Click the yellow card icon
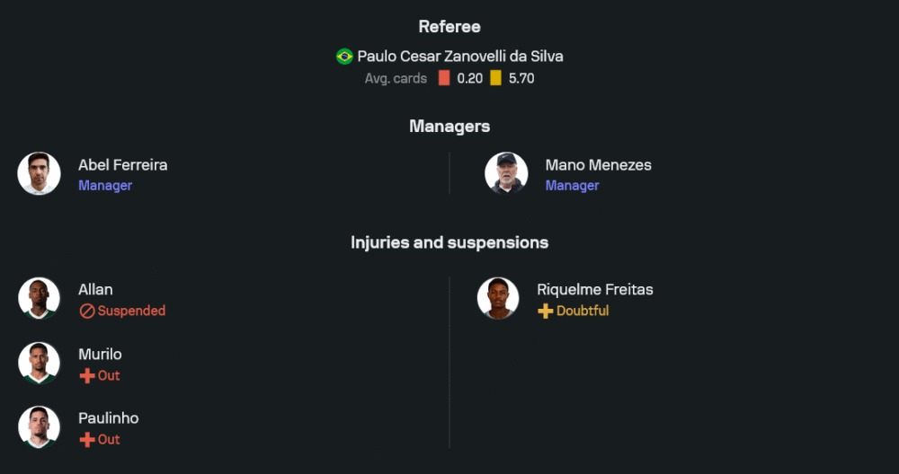The width and height of the screenshot is (899, 474). click(x=495, y=78)
